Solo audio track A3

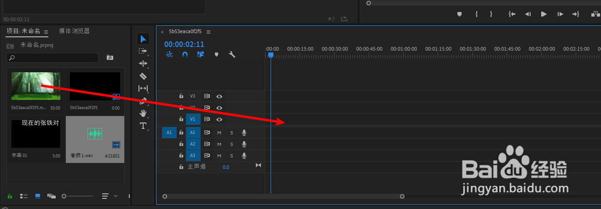click(x=231, y=156)
